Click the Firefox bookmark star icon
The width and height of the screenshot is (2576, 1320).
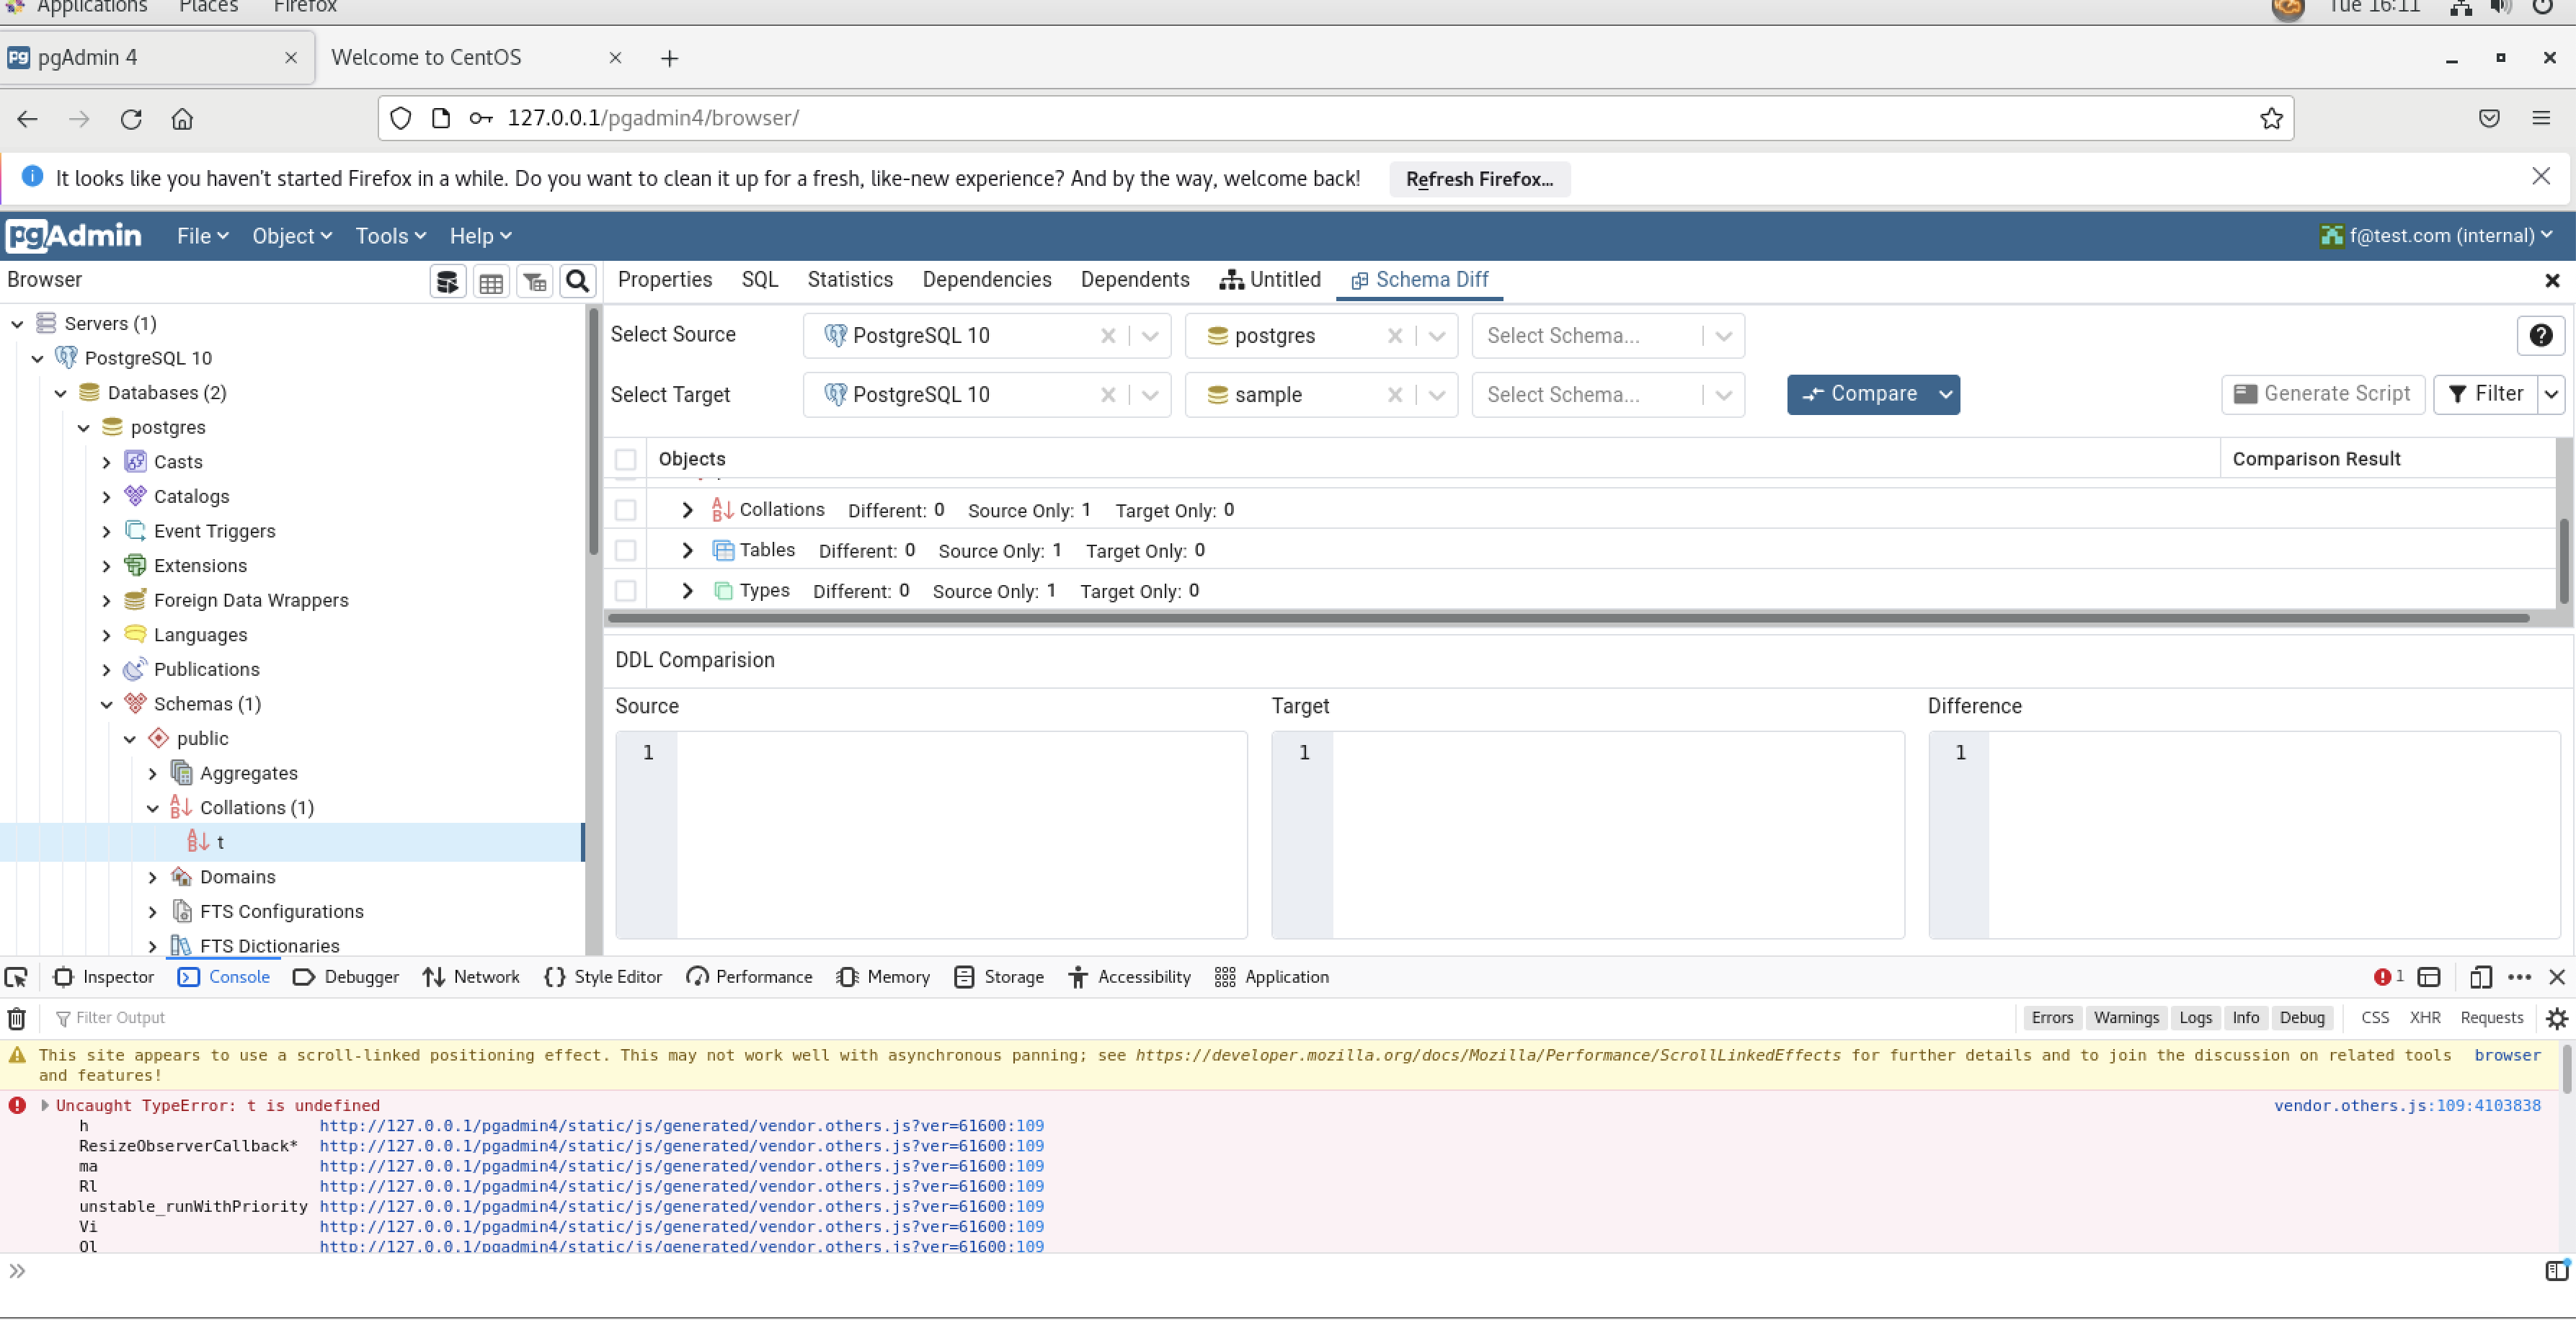point(2270,118)
